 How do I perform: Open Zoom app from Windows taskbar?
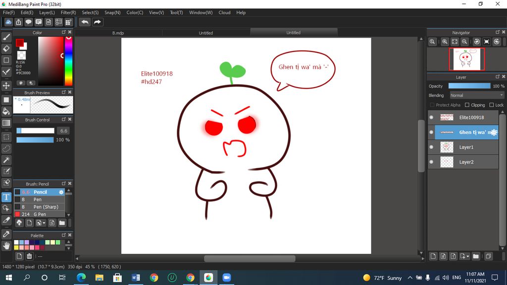pyautogui.click(x=226, y=278)
